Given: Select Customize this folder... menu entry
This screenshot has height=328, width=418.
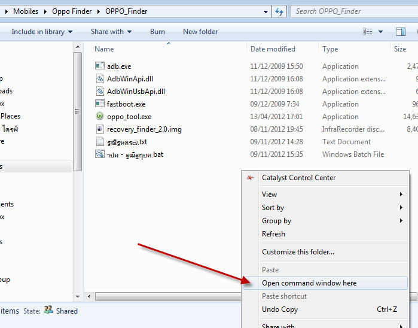Looking at the screenshot, I should click(x=298, y=252).
